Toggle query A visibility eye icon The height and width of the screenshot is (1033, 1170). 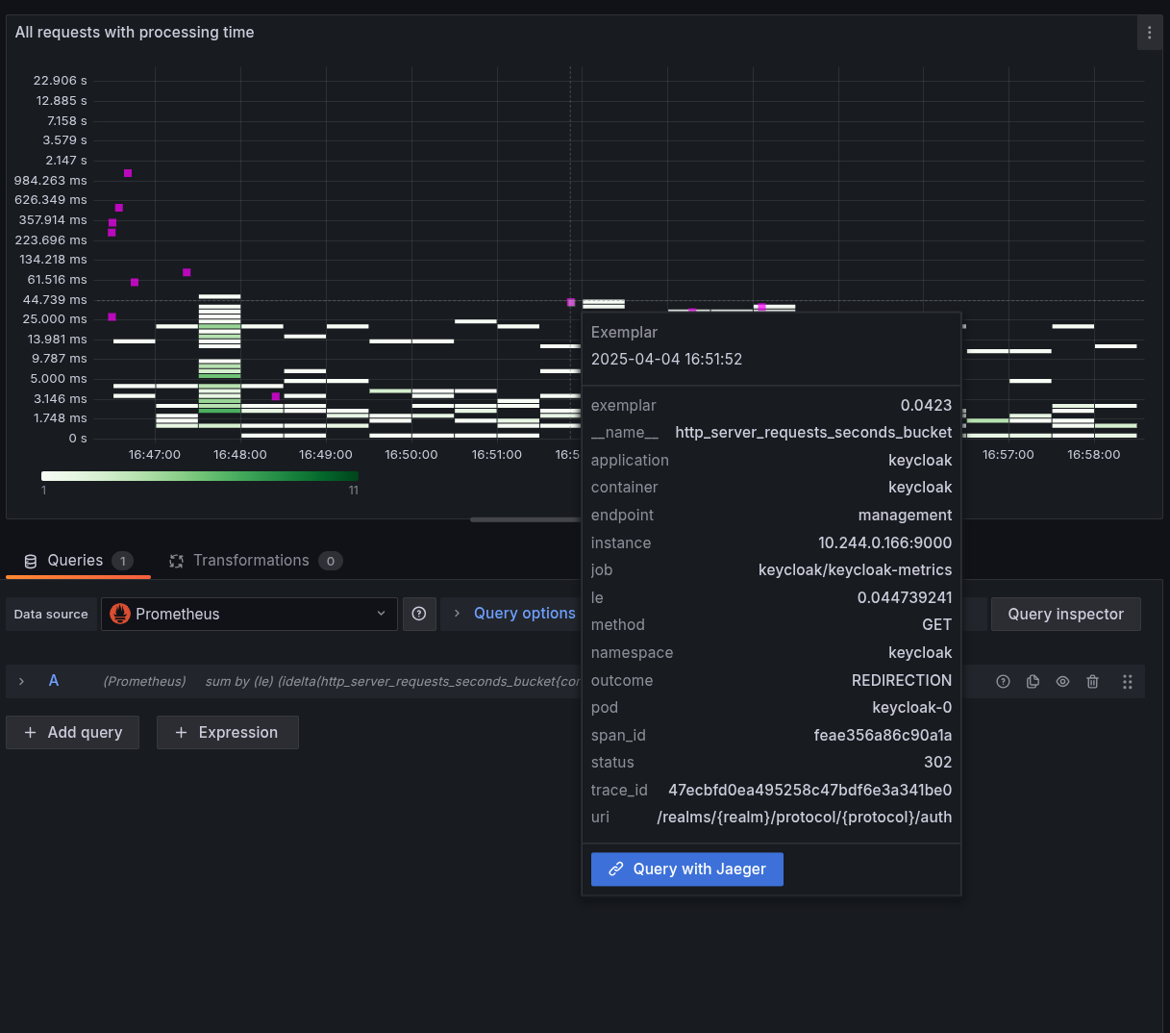(x=1062, y=682)
